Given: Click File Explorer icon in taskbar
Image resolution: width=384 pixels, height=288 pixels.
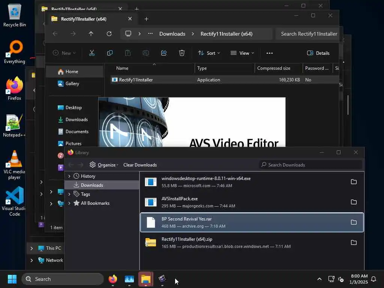Looking at the screenshot, I should tap(146, 279).
